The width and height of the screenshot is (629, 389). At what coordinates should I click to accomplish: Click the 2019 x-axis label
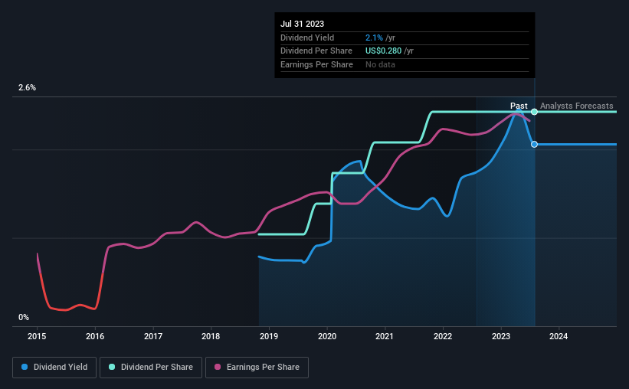(x=269, y=336)
